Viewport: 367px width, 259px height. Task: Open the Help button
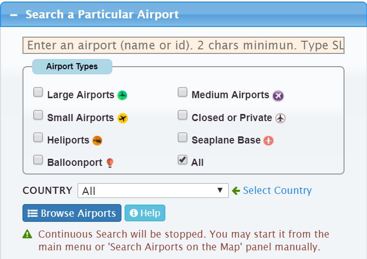pyautogui.click(x=145, y=213)
